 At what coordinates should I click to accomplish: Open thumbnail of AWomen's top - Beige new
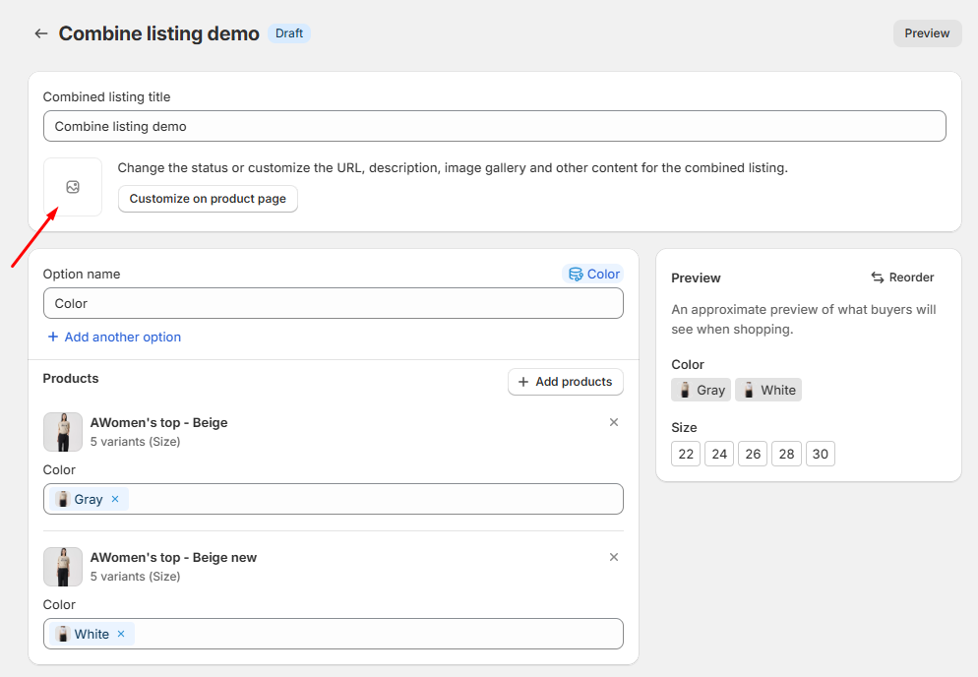(x=63, y=567)
